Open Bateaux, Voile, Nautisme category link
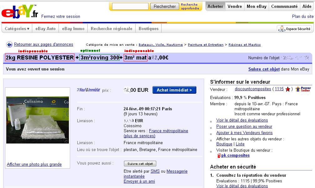 [161, 44]
